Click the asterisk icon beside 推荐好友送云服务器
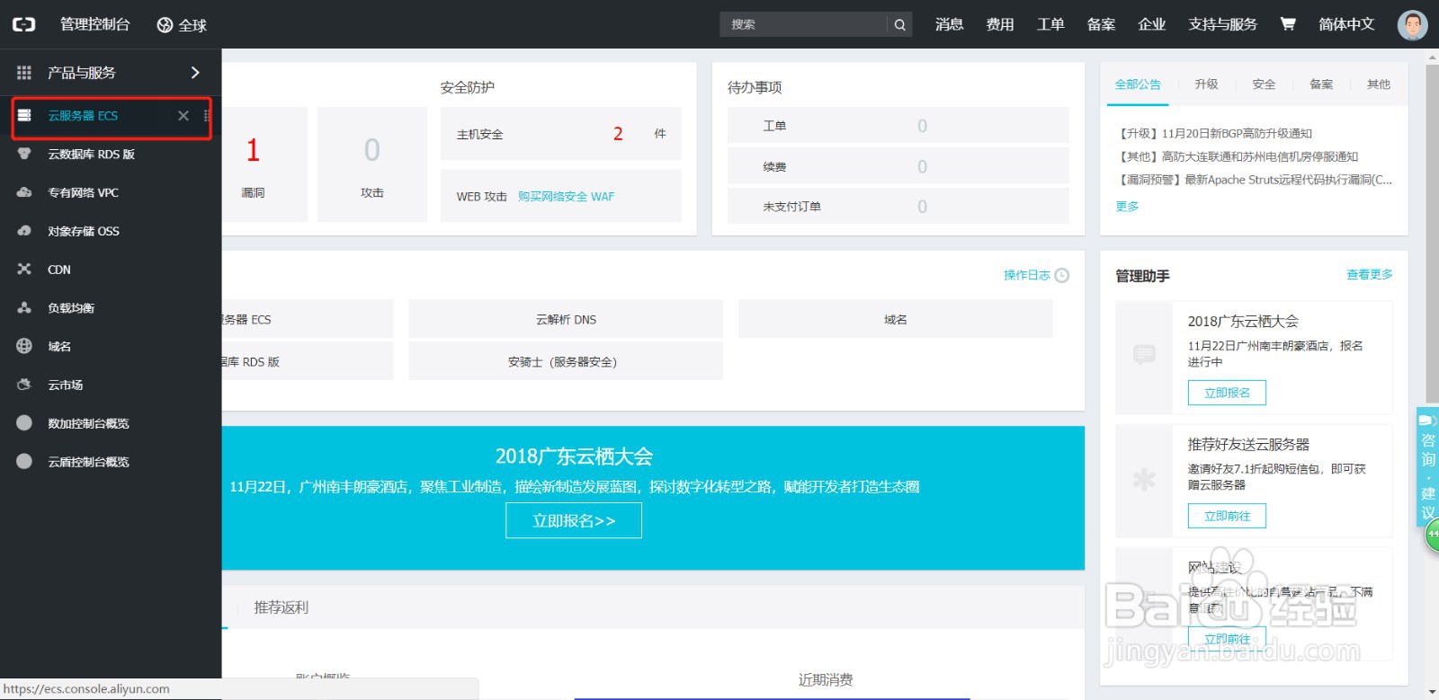The image size is (1439, 700). coord(1144,479)
